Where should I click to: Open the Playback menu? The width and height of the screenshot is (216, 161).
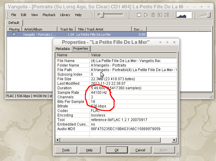point(49,15)
